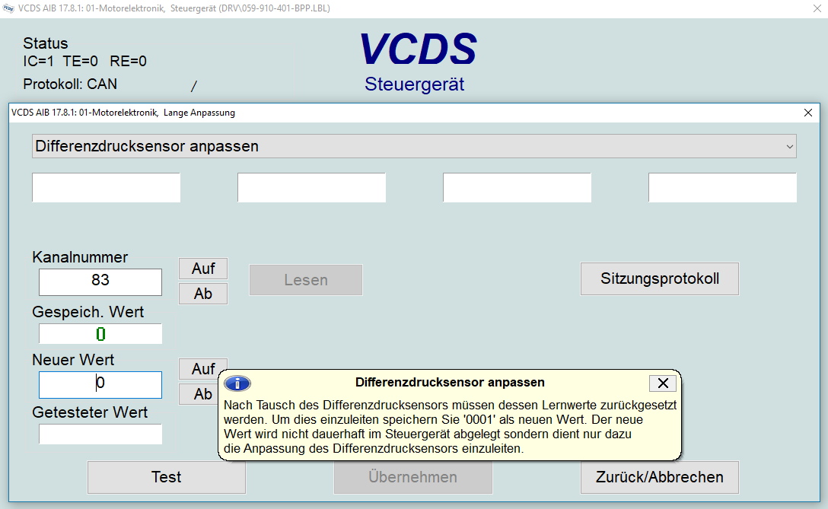Click the third empty value box below dropdown

[517, 187]
